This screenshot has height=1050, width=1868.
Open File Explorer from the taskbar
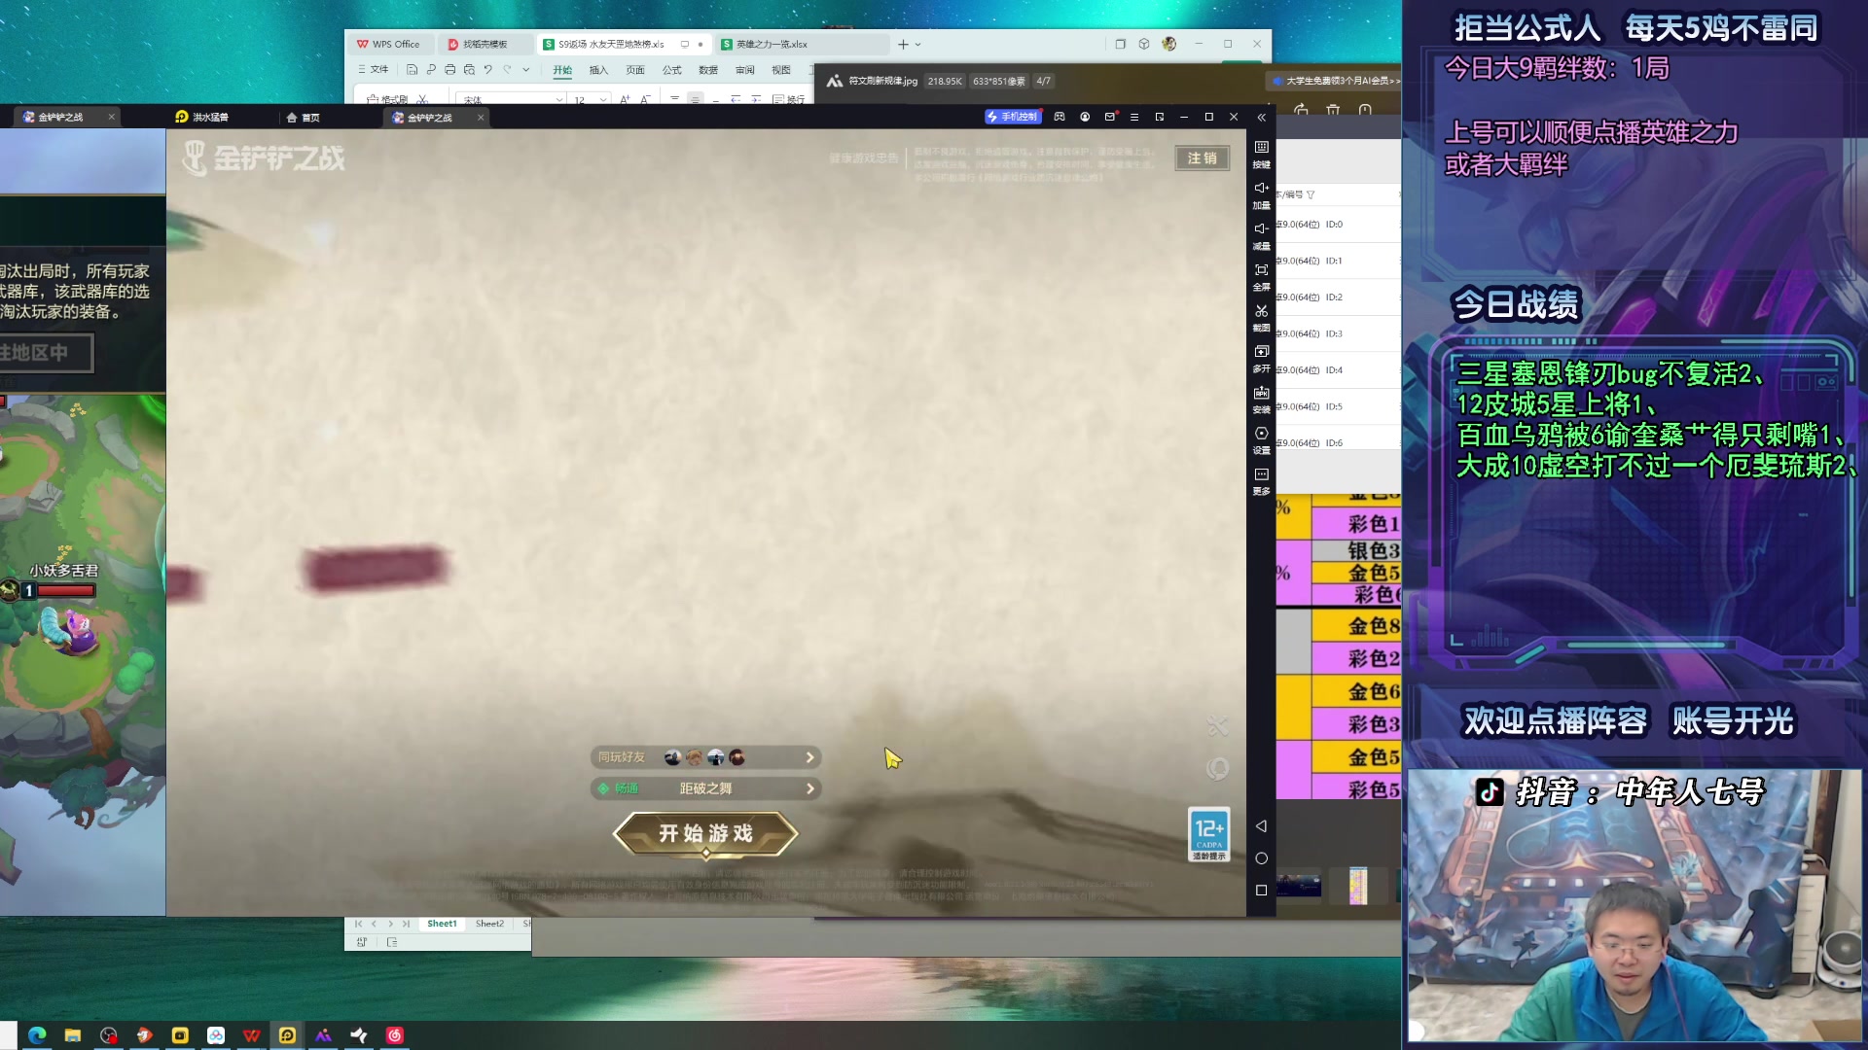coord(73,1035)
